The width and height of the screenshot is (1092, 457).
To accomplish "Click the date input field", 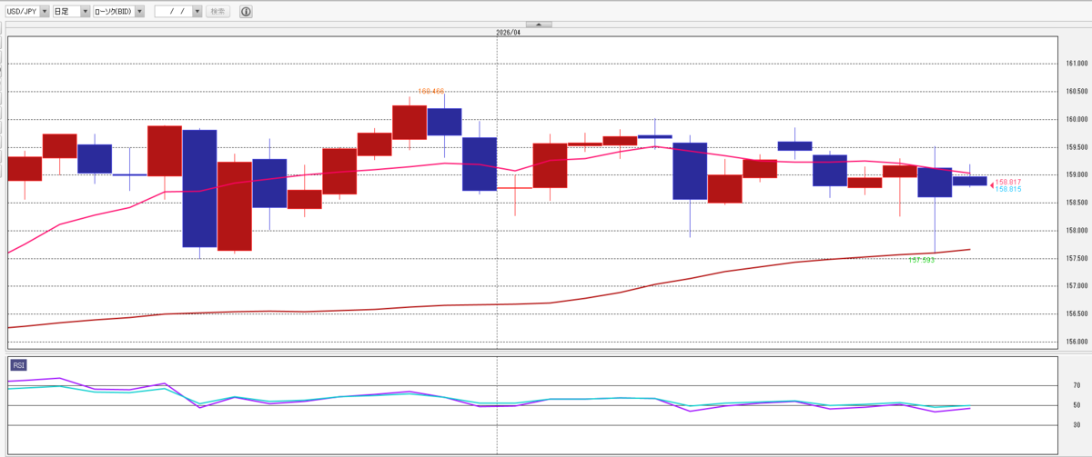I will click(x=174, y=12).
